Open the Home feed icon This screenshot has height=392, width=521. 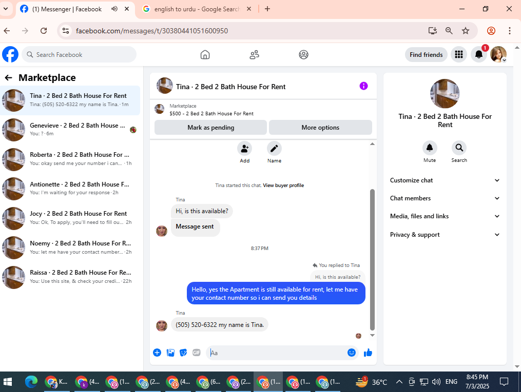[205, 55]
